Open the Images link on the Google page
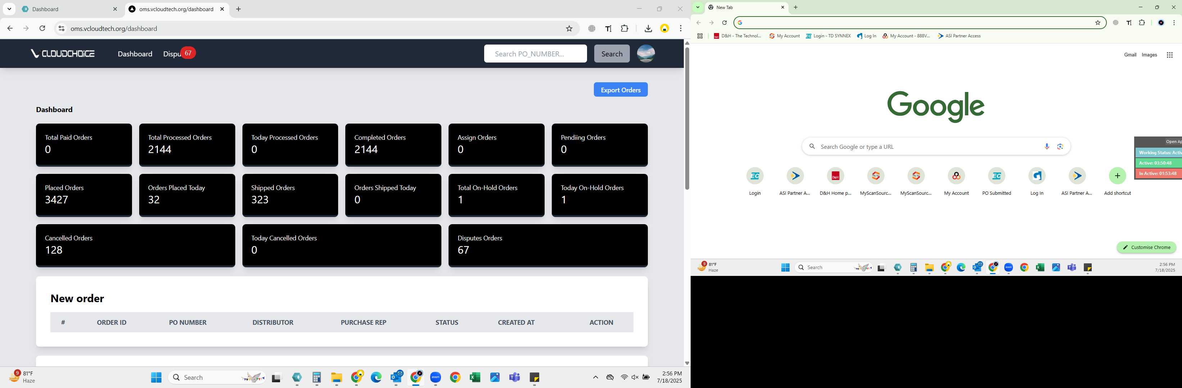Image resolution: width=1182 pixels, height=388 pixels. point(1149,55)
